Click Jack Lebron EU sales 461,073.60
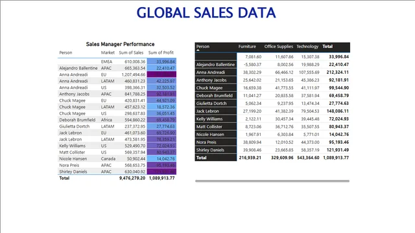The image size is (415, 233). coord(135,133)
